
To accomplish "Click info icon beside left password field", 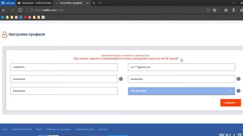I will (121, 79).
